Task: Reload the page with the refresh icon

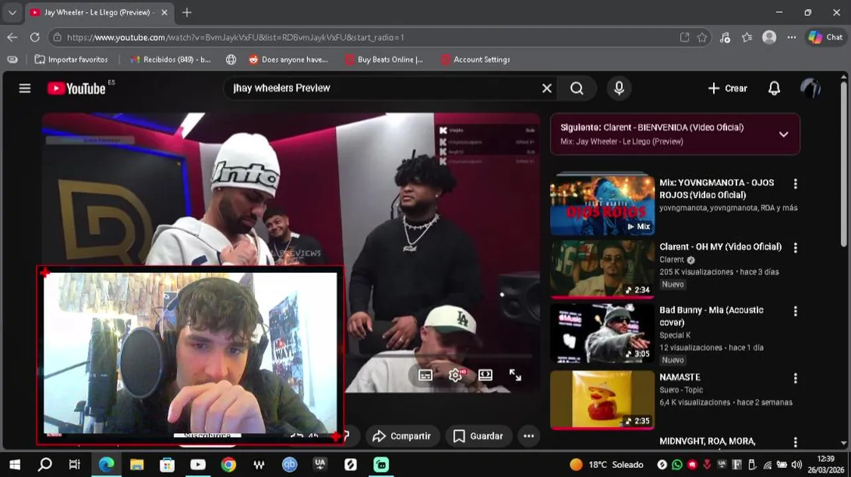Action: [x=34, y=38]
